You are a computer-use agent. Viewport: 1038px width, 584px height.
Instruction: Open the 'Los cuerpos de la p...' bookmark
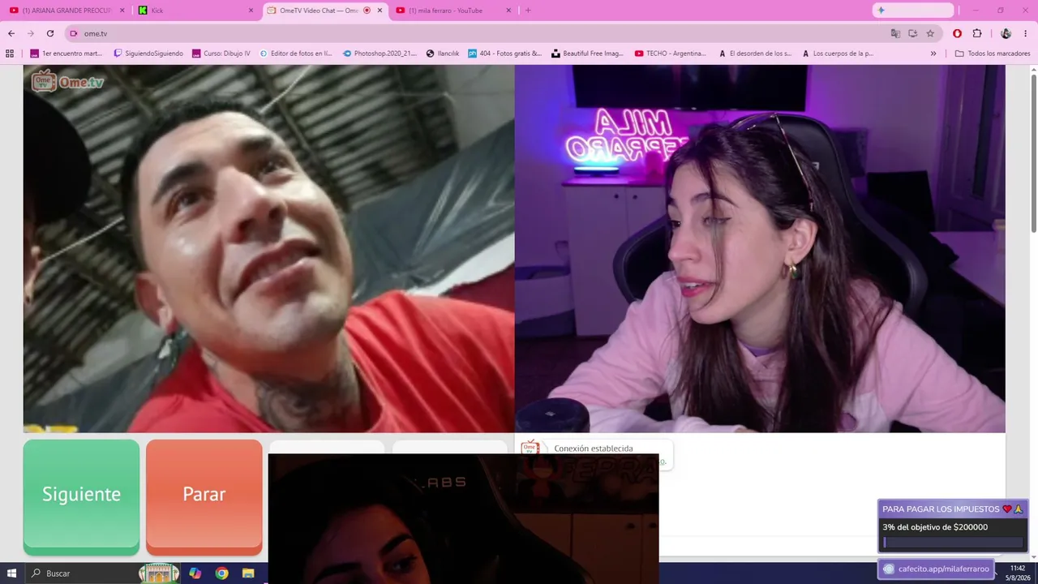click(838, 54)
